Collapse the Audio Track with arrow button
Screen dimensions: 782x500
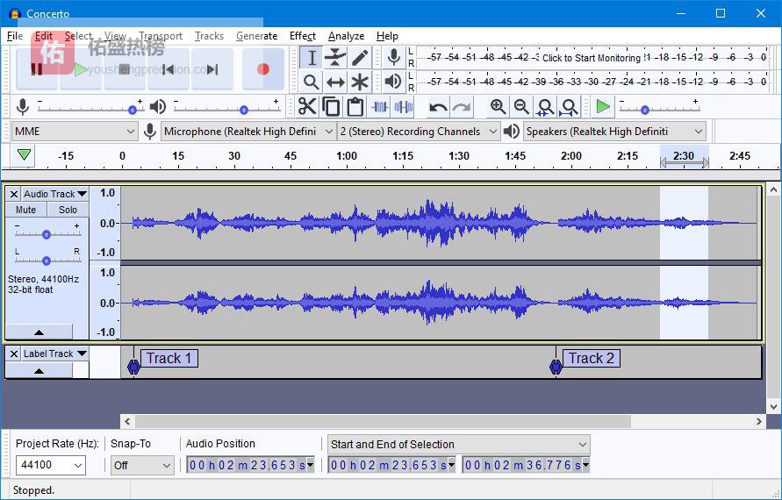coord(39,332)
